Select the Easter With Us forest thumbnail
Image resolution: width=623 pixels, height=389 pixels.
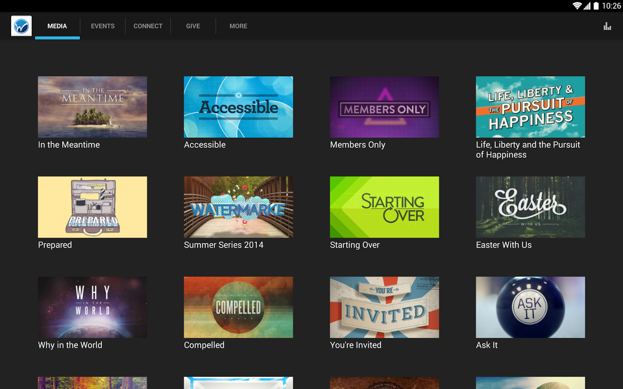click(530, 207)
